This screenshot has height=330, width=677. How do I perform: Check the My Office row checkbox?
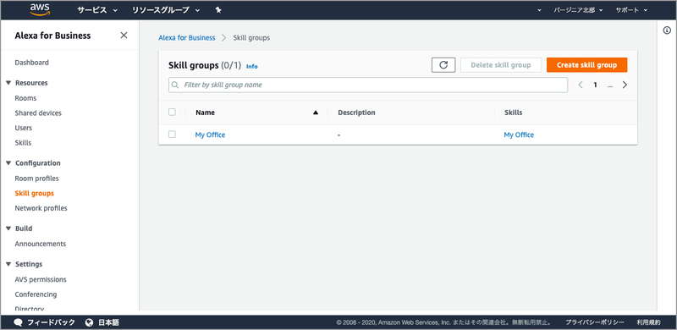point(173,135)
